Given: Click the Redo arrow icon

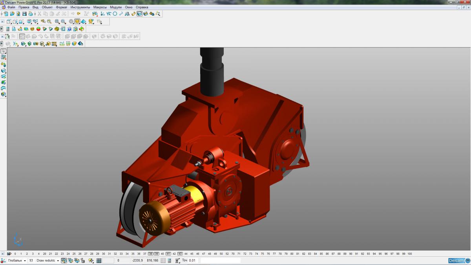Looking at the screenshot, I should click(x=78, y=13).
